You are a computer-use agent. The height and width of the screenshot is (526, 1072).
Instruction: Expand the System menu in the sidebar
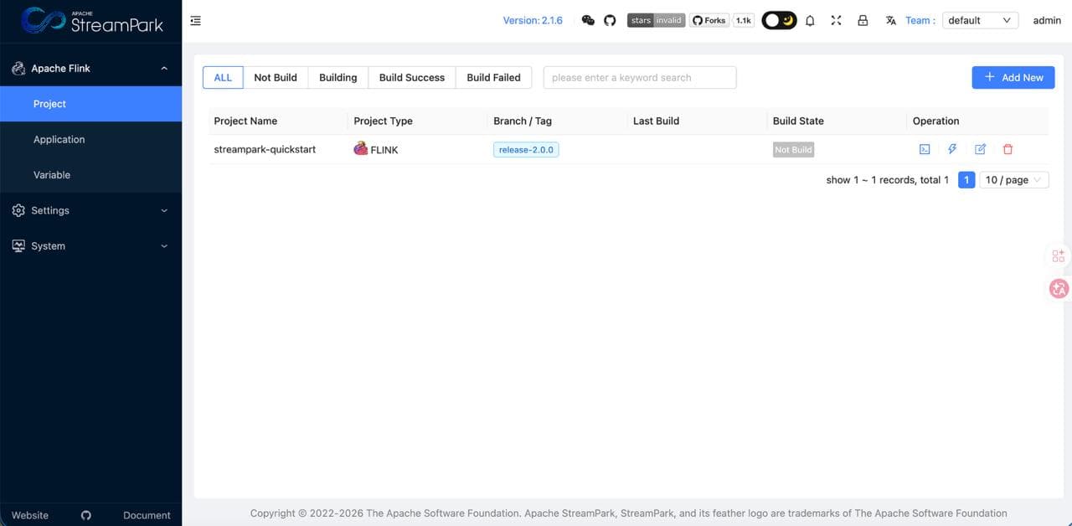coord(90,246)
